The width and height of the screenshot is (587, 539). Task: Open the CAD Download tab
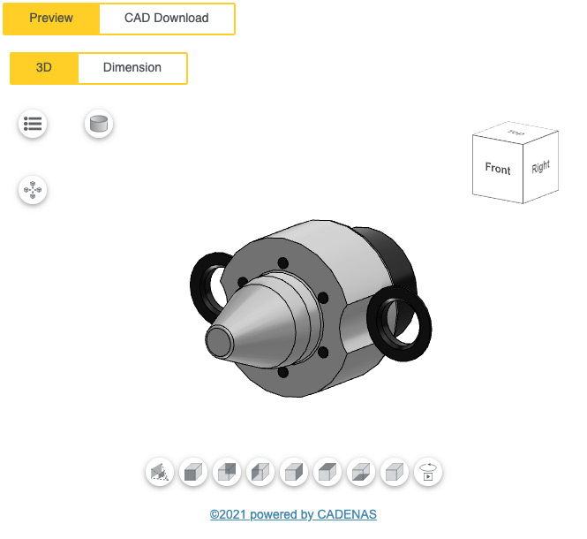[x=167, y=19]
